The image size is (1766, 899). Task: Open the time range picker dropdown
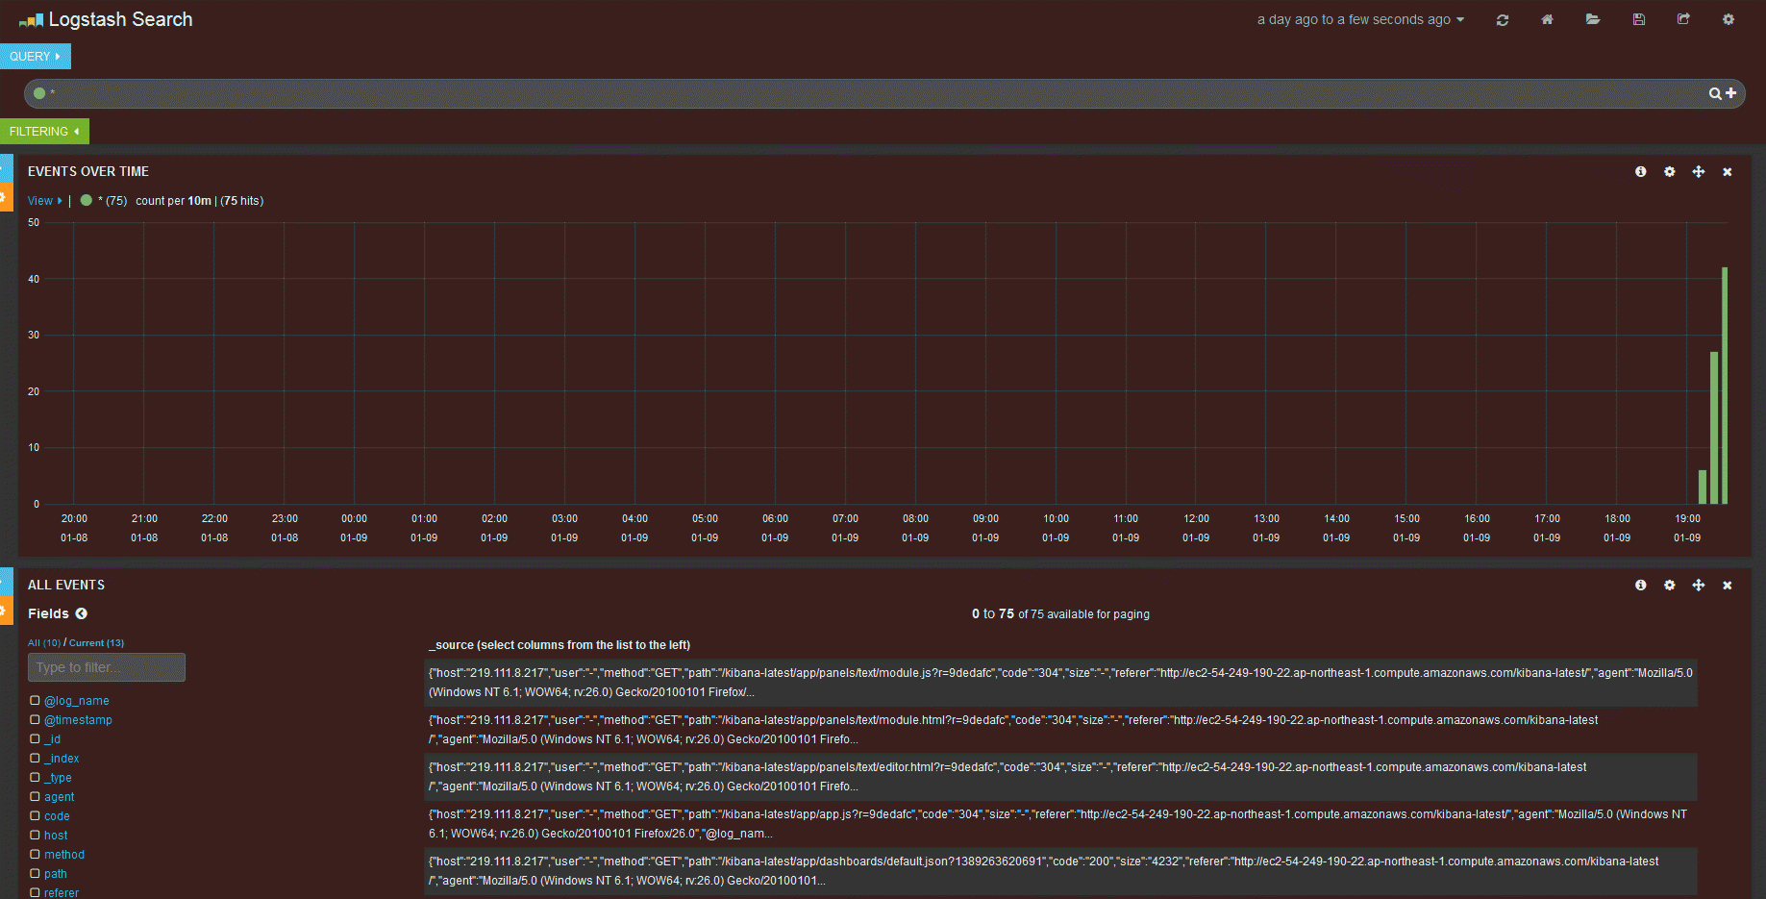(x=1360, y=19)
